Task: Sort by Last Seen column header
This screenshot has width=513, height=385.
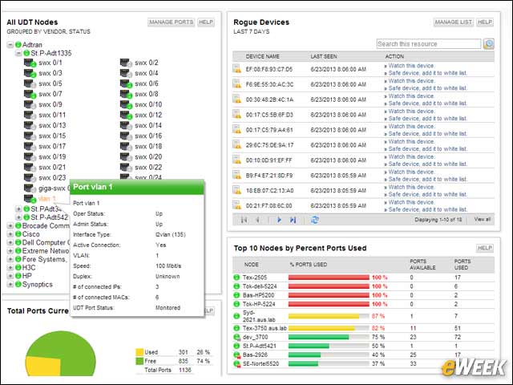Action: coord(324,57)
